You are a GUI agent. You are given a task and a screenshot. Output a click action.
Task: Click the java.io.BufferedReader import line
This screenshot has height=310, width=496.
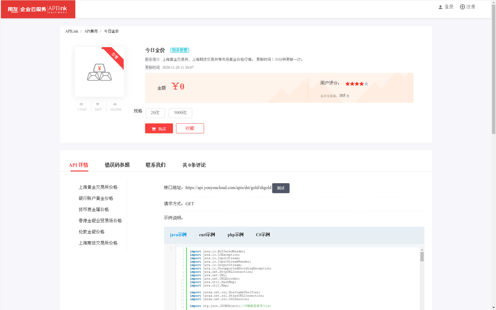(218, 251)
